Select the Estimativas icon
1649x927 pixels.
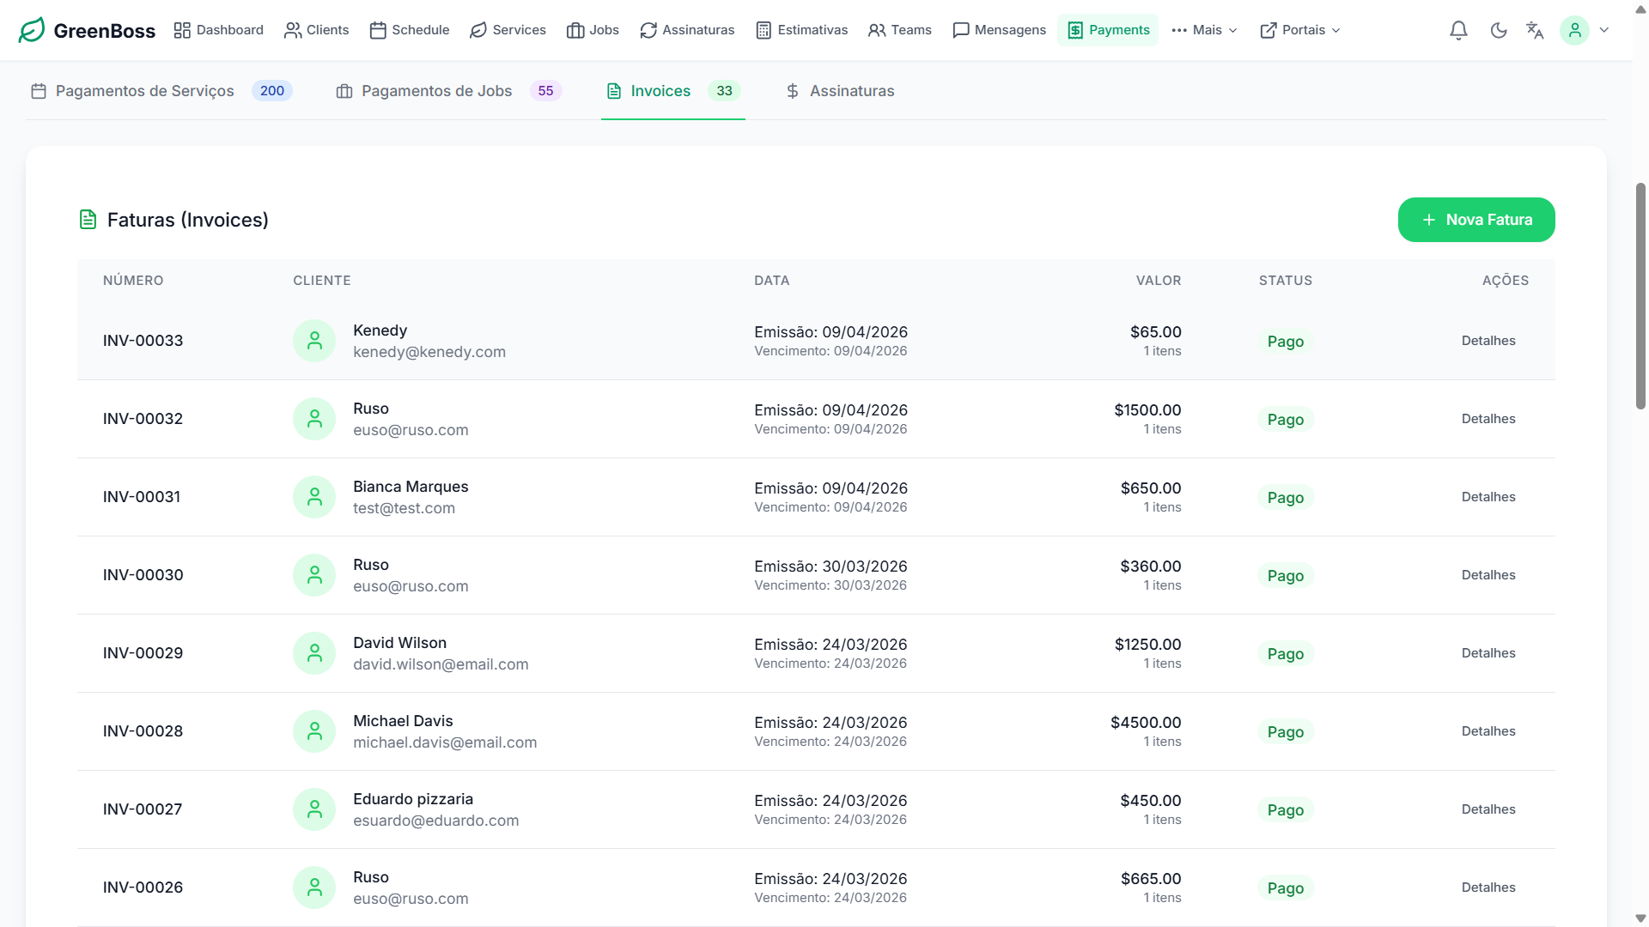[764, 30]
